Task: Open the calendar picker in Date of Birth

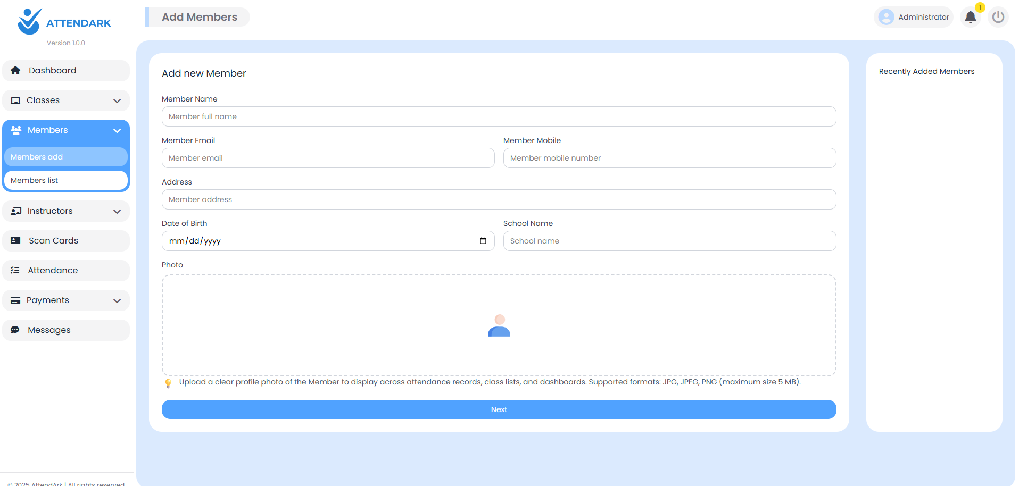Action: coord(483,241)
